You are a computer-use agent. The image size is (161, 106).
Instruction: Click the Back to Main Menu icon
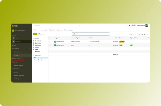[x=13, y=31]
